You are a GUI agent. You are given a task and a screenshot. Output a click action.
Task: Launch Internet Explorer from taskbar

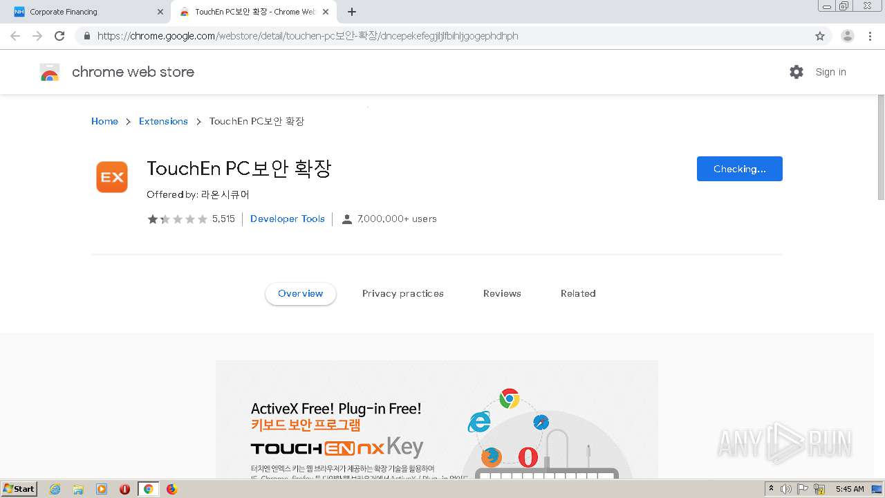(55, 489)
